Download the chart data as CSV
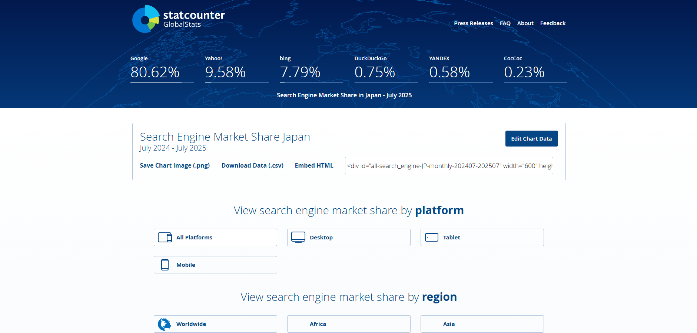The height and width of the screenshot is (333, 697). tap(252, 165)
